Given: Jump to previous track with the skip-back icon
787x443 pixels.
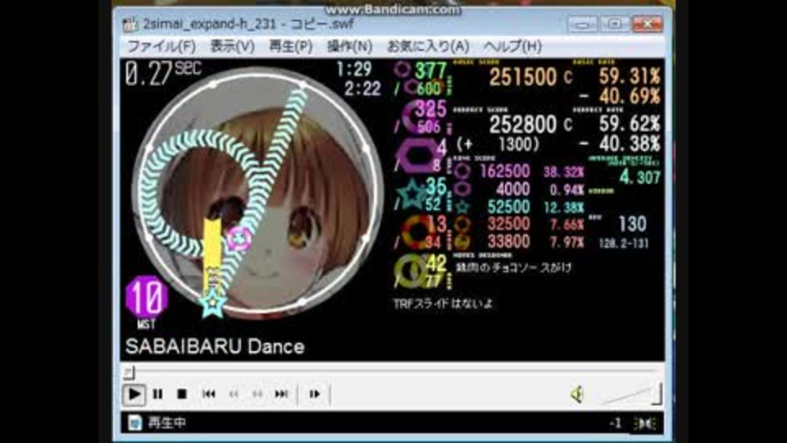Looking at the screenshot, I should 209,395.
